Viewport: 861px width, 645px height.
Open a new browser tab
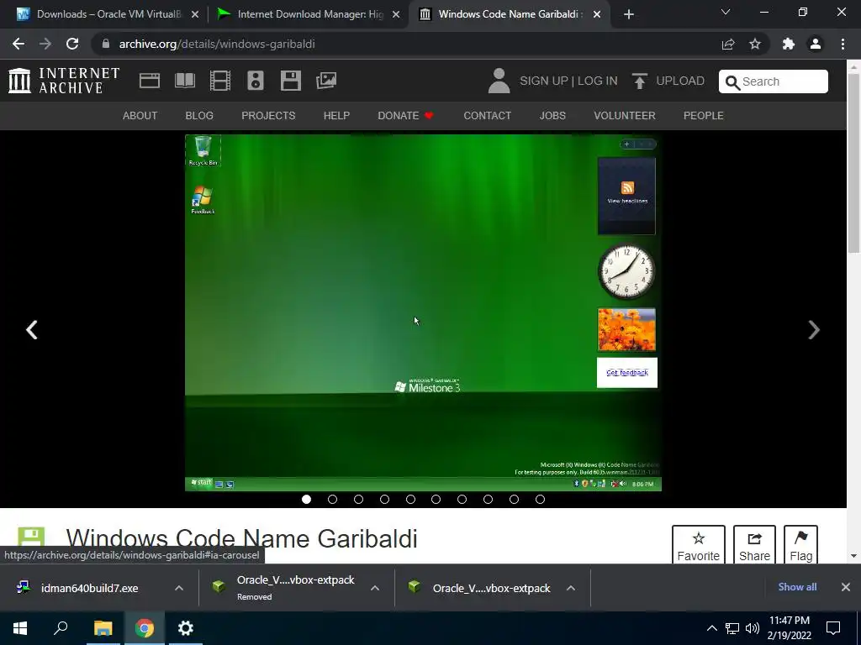point(629,14)
